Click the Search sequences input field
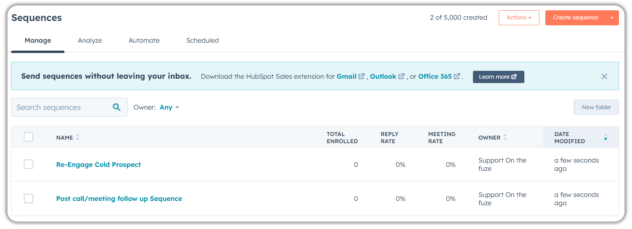This screenshot has height=229, width=632. [61, 107]
